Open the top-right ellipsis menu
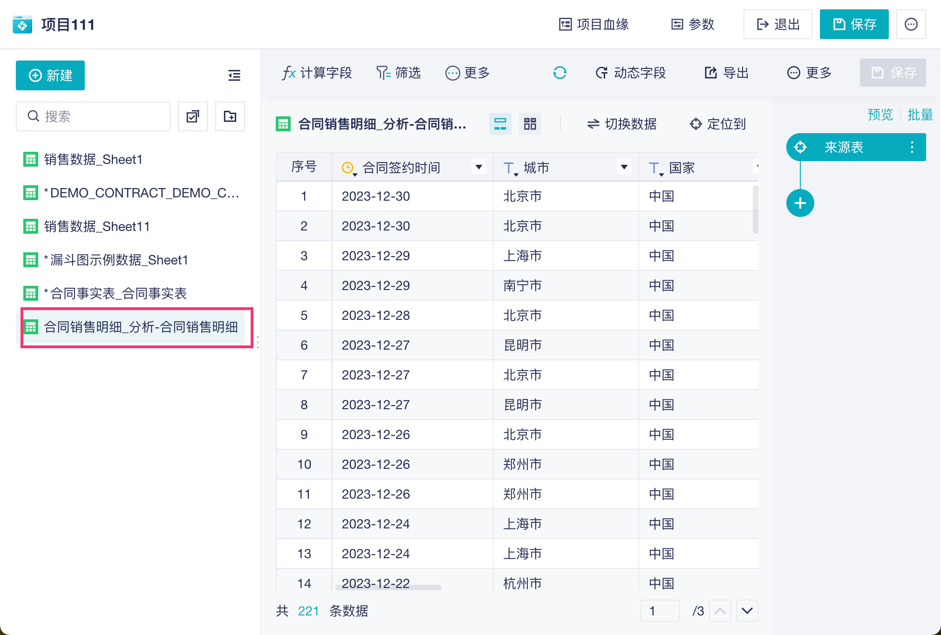 click(x=911, y=24)
